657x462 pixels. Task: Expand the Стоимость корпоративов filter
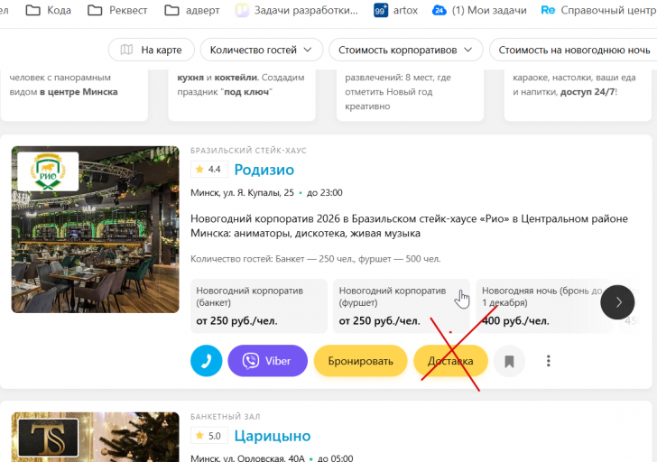405,50
